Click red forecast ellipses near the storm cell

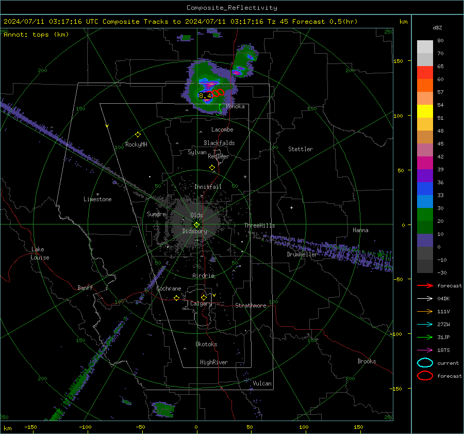tap(218, 93)
